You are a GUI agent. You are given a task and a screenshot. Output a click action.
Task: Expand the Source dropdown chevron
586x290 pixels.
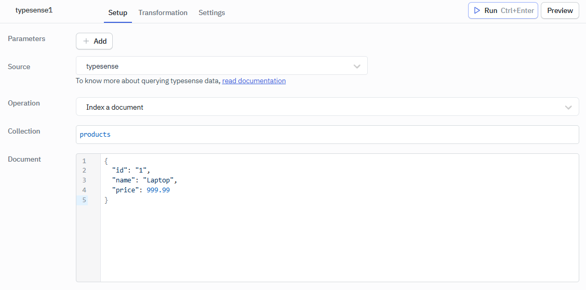(x=357, y=66)
